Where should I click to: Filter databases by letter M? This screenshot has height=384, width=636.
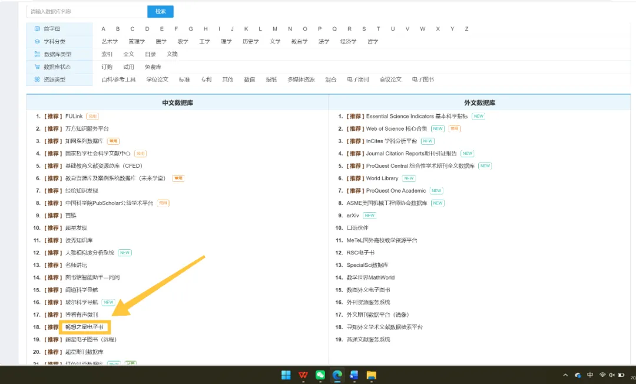[x=275, y=29]
